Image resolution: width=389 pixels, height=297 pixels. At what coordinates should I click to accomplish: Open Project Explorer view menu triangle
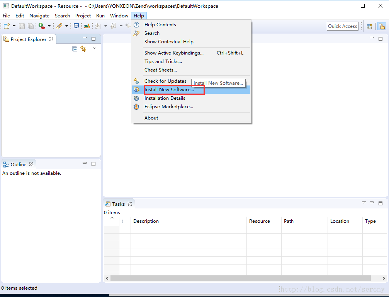point(95,48)
